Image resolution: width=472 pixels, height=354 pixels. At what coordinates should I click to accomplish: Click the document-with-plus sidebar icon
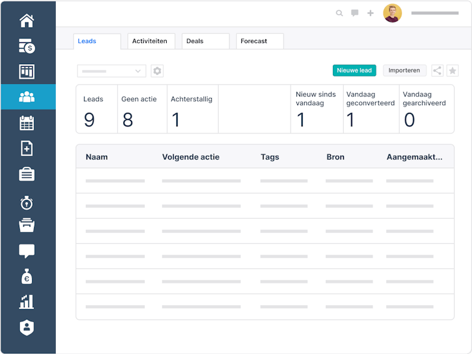(27, 148)
